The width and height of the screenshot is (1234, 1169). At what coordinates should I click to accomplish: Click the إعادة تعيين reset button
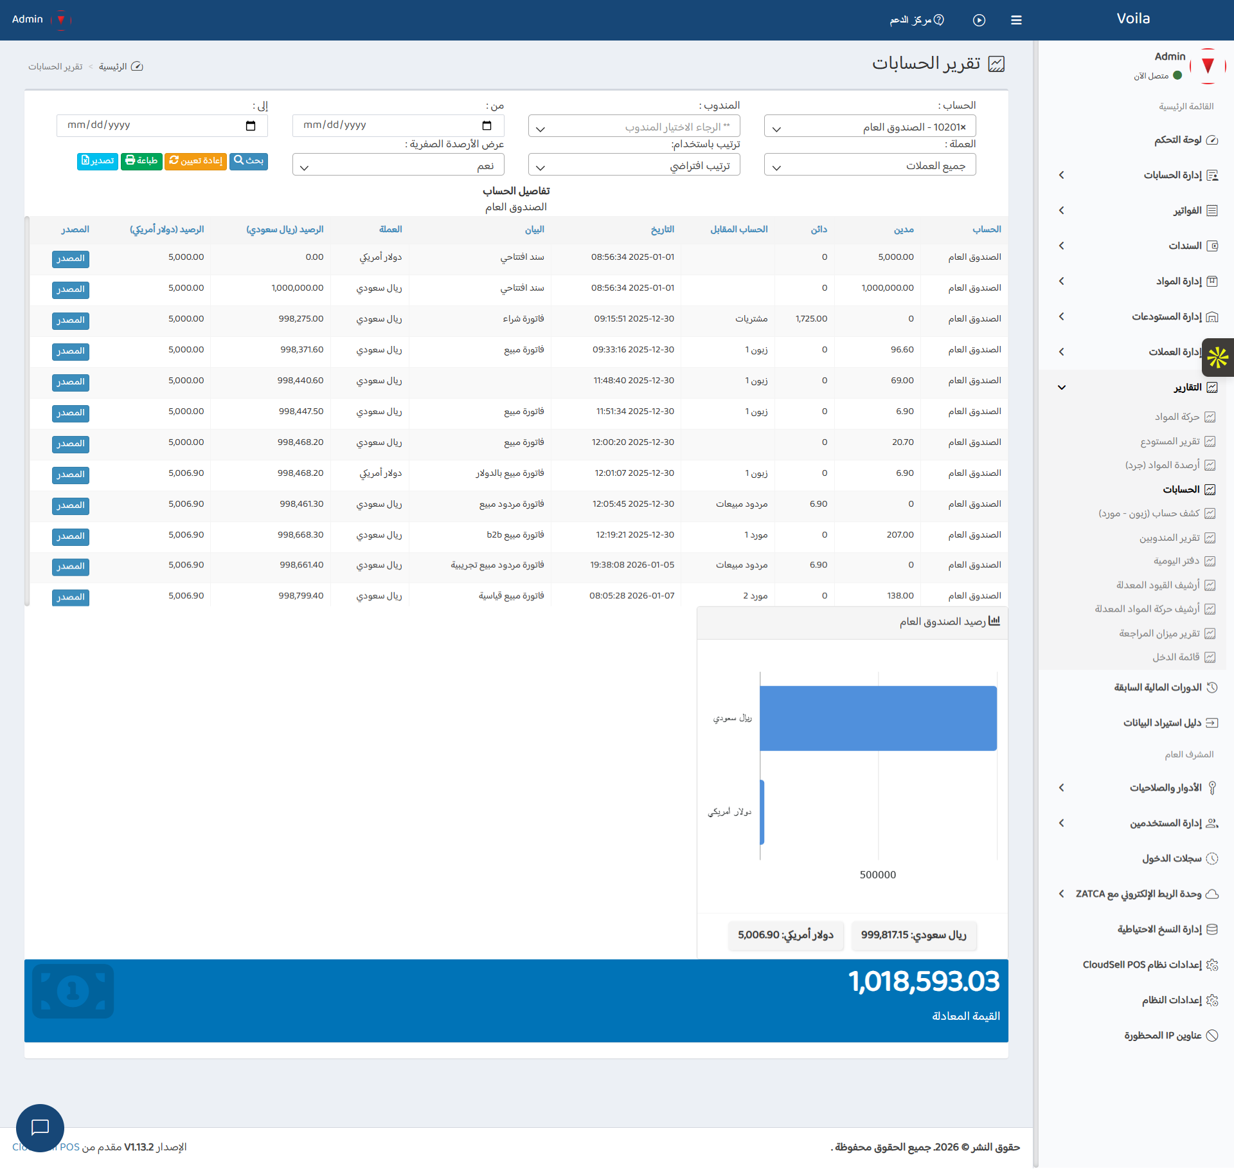tap(196, 161)
